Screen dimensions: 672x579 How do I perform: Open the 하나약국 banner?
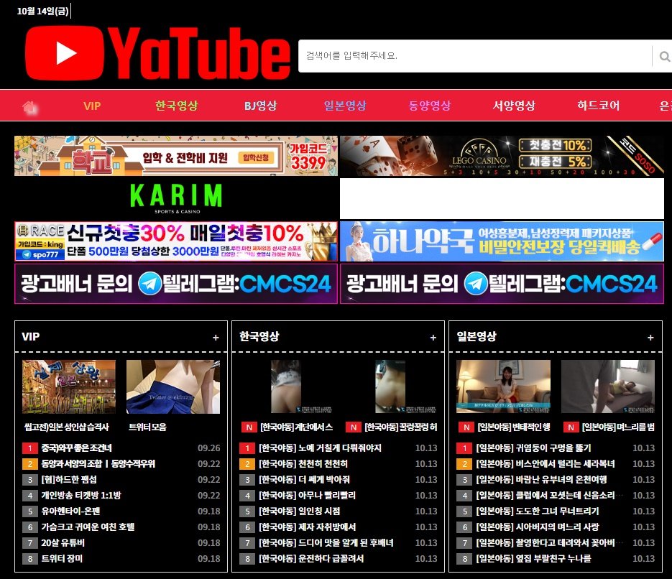[502, 241]
